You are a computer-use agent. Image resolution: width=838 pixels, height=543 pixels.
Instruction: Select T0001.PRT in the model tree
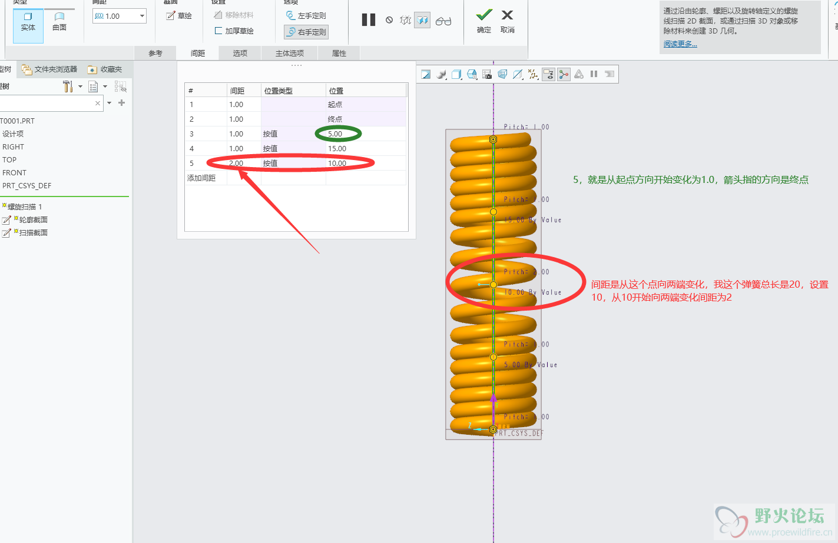(x=18, y=121)
